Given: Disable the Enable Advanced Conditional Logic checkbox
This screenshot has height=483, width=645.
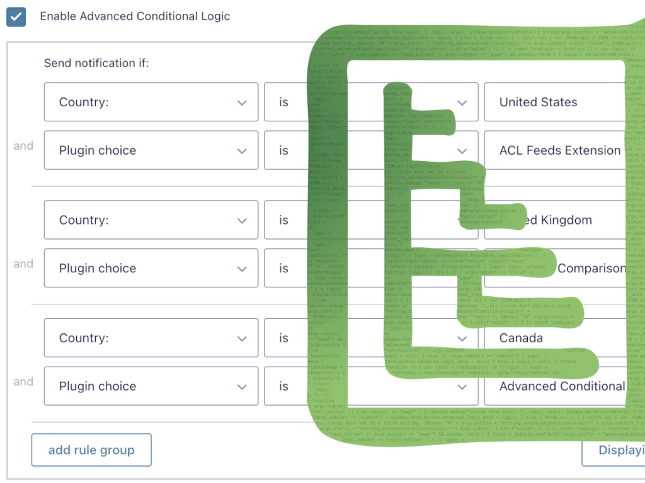Looking at the screenshot, I should point(16,18).
